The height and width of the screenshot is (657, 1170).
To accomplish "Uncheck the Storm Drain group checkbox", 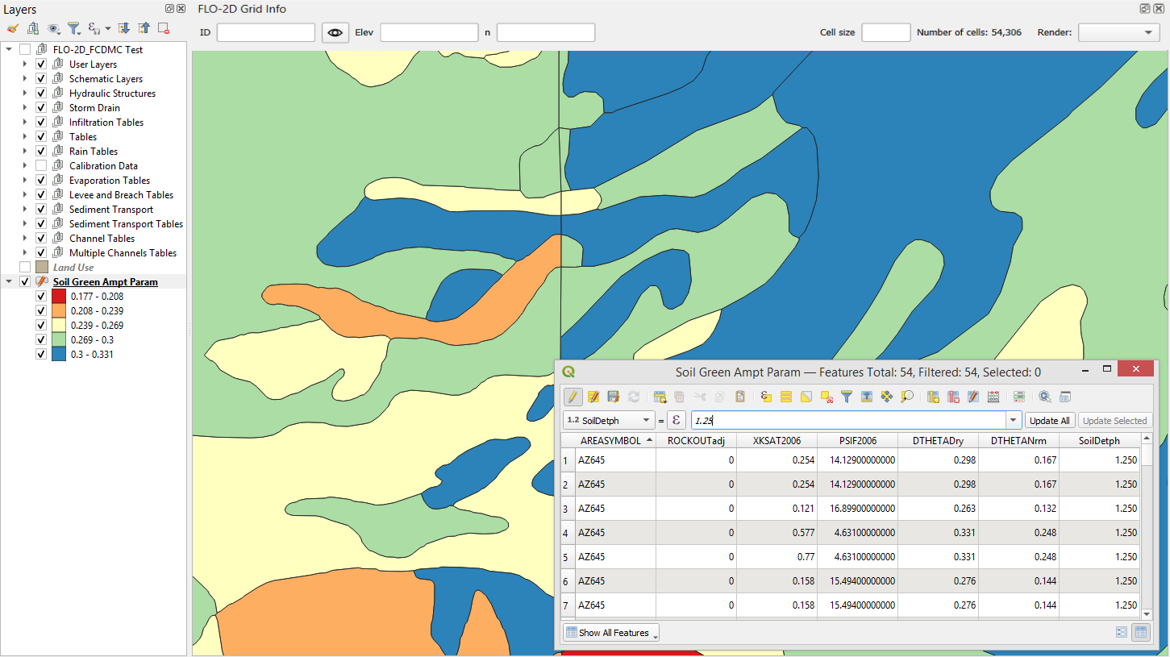I will [x=41, y=108].
